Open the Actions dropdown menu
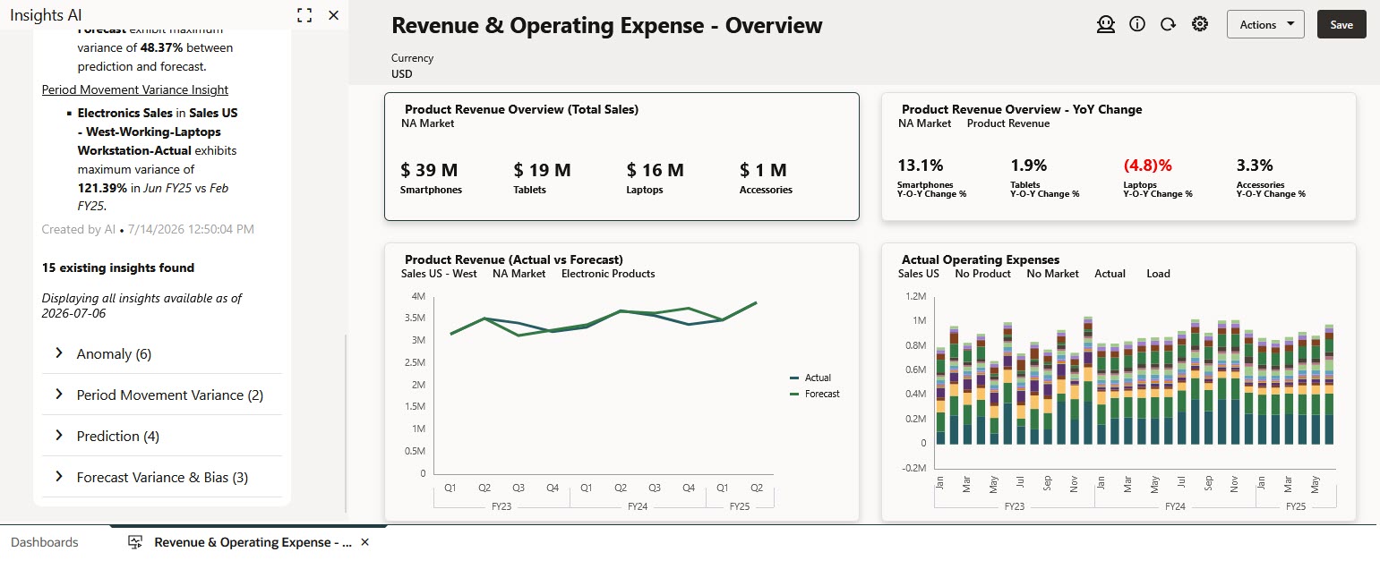This screenshot has height=569, width=1380. pyautogui.click(x=1265, y=24)
